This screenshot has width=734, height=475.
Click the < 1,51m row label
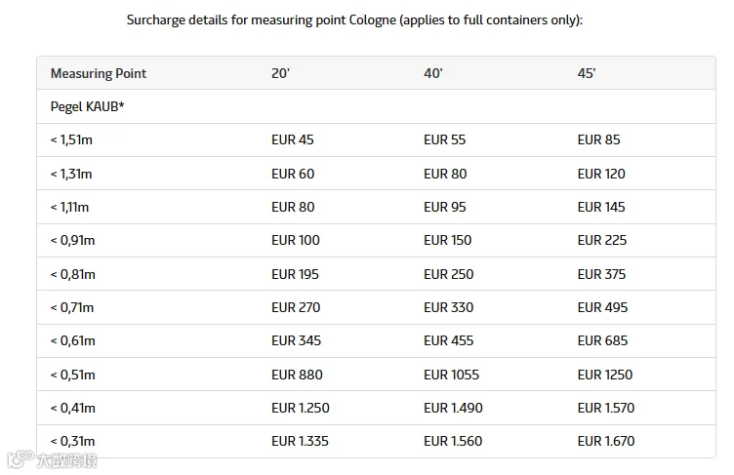point(71,139)
